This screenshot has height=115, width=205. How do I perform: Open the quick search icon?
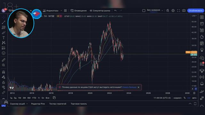(x=168, y=11)
